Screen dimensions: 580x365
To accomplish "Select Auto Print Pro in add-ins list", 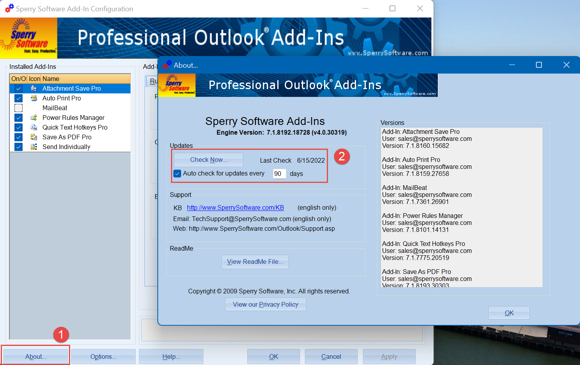I will tap(70, 98).
